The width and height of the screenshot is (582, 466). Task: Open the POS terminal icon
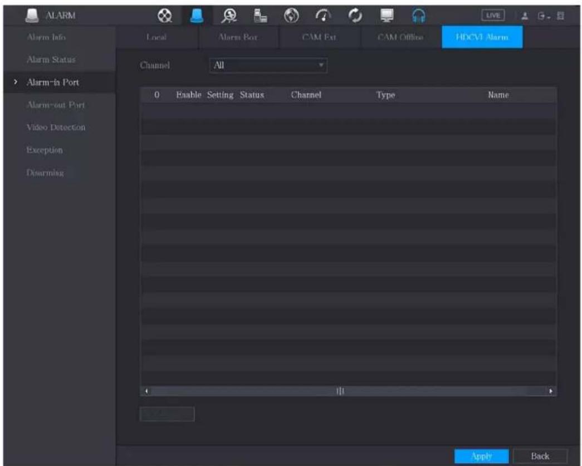coord(260,16)
